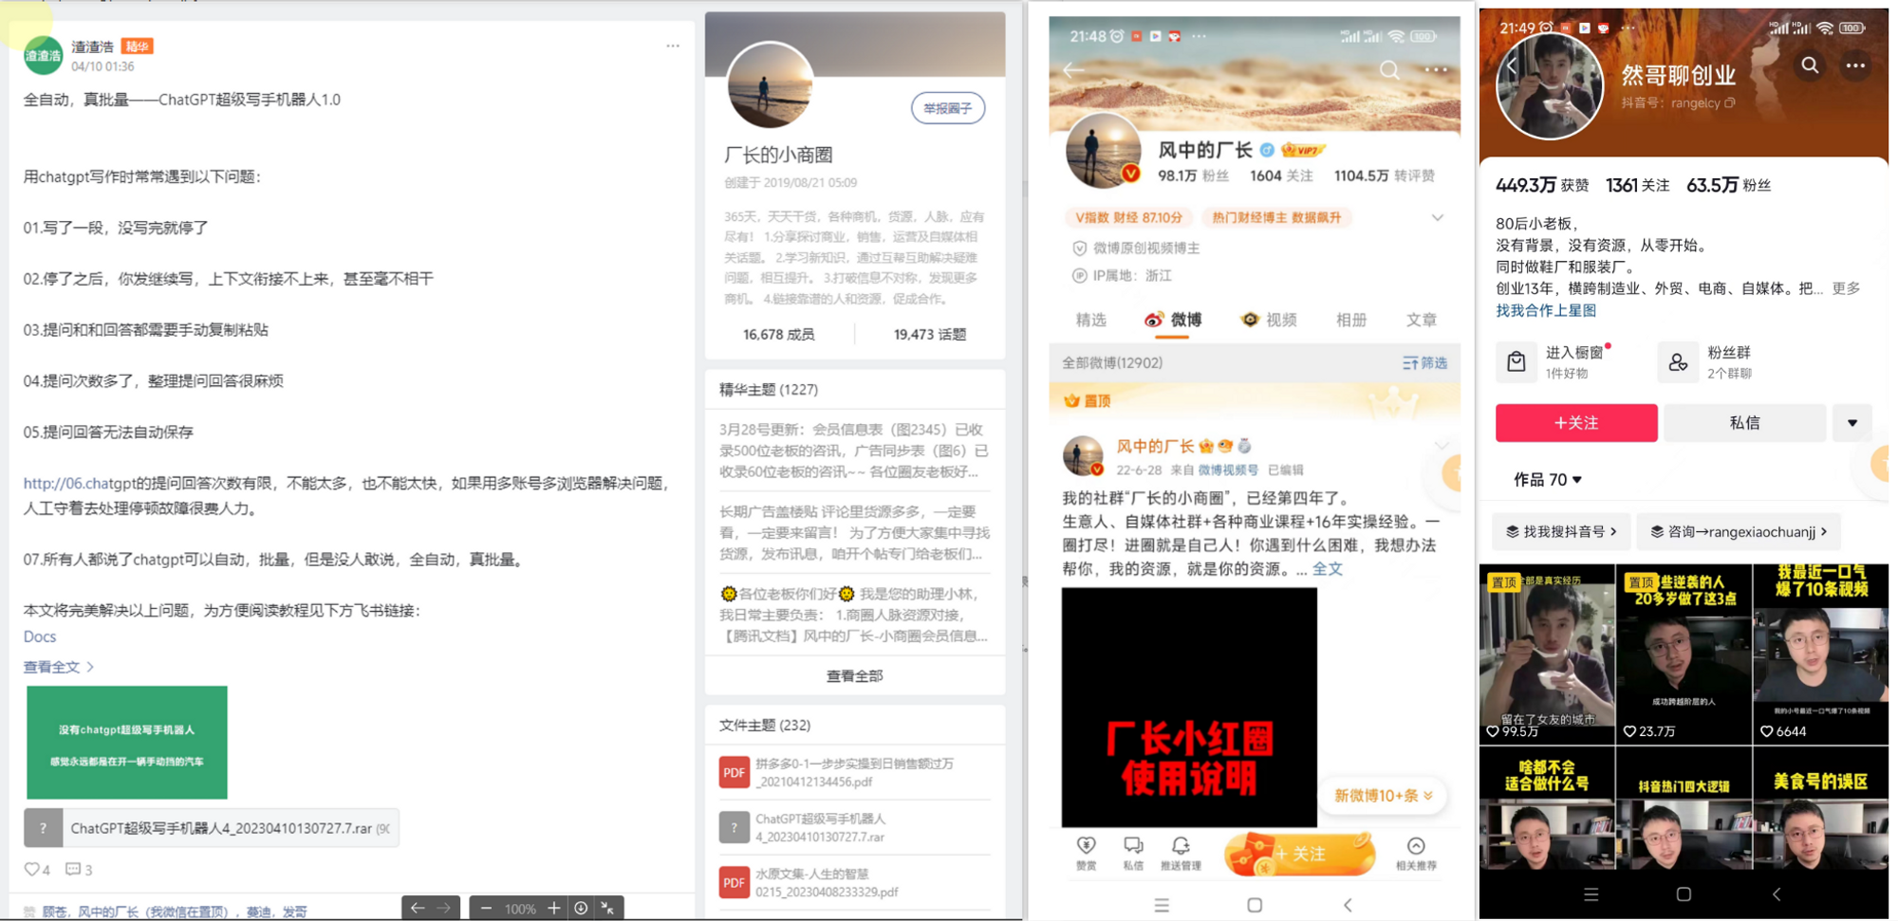The width and height of the screenshot is (1898, 921).
Task: Switch to Weibo 视频 tab
Action: tap(1269, 320)
